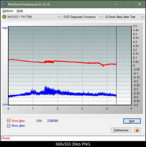Click the Show Jitter label text
146x147 pixels.
[x=18, y=126]
